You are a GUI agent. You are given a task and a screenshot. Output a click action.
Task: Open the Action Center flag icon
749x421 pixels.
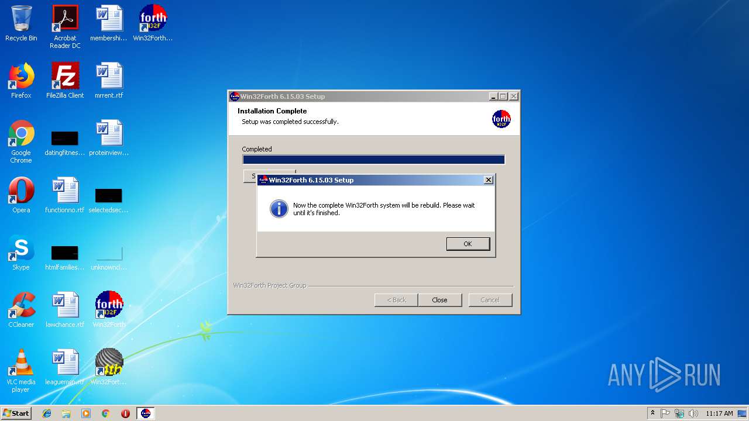pyautogui.click(x=665, y=413)
